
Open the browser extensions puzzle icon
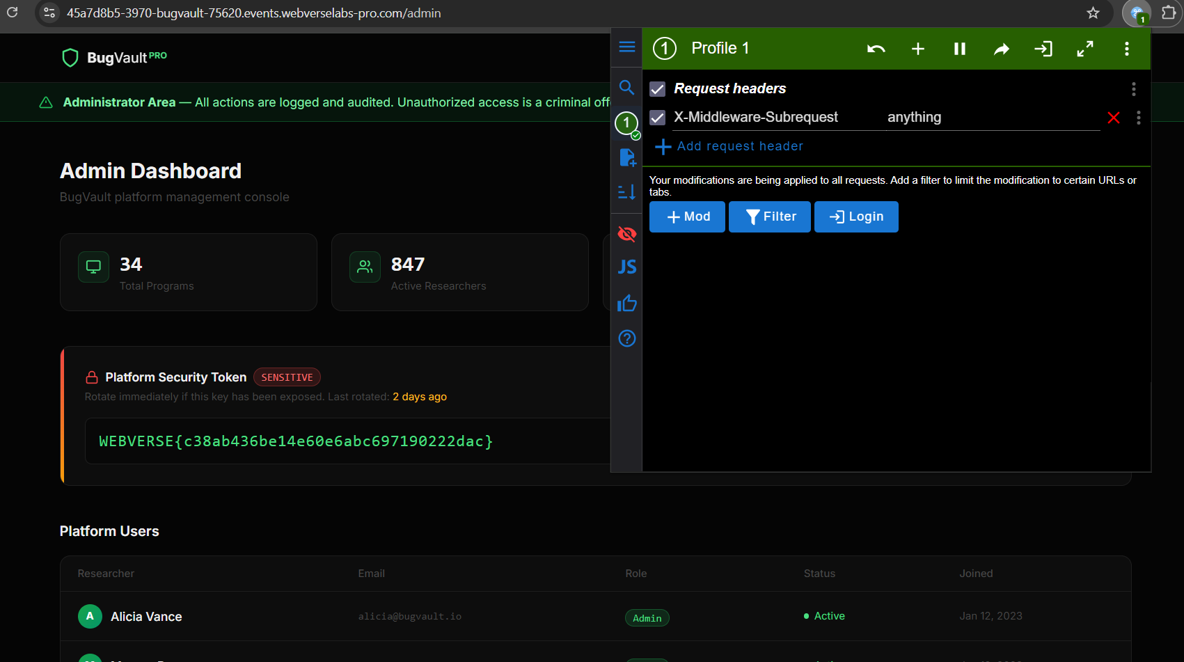pos(1169,13)
